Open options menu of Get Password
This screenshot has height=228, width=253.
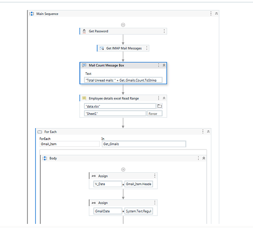click(164, 31)
